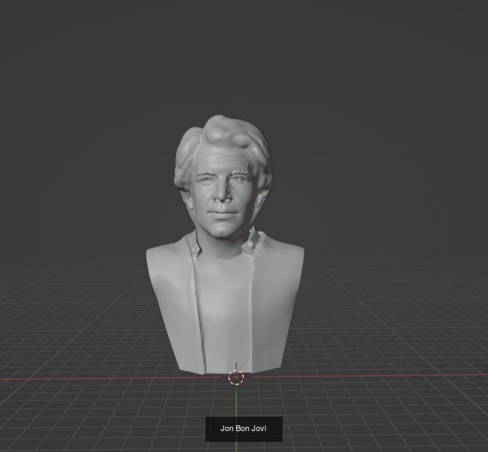The width and height of the screenshot is (488, 452).
Task: Click the 3D cursor crosshair circle
Action: click(236, 378)
